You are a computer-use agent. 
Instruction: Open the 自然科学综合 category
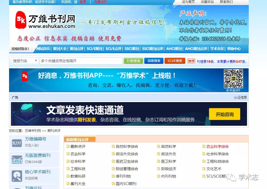point(127,146)
